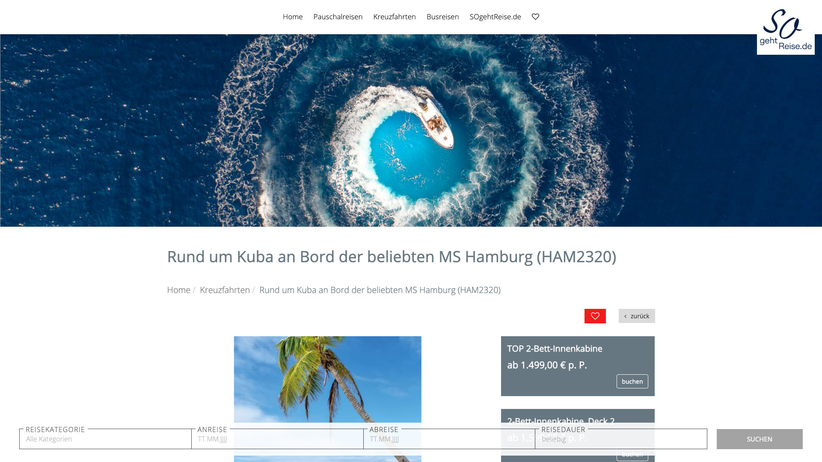Go to Home in top navigation
This screenshot has height=462, width=822.
click(293, 17)
